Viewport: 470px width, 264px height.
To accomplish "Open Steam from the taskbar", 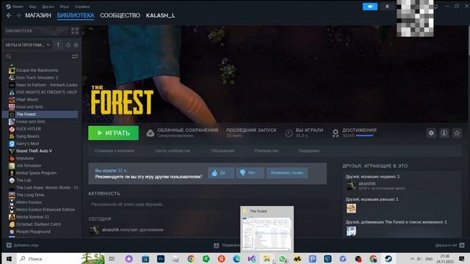I will click(388, 259).
